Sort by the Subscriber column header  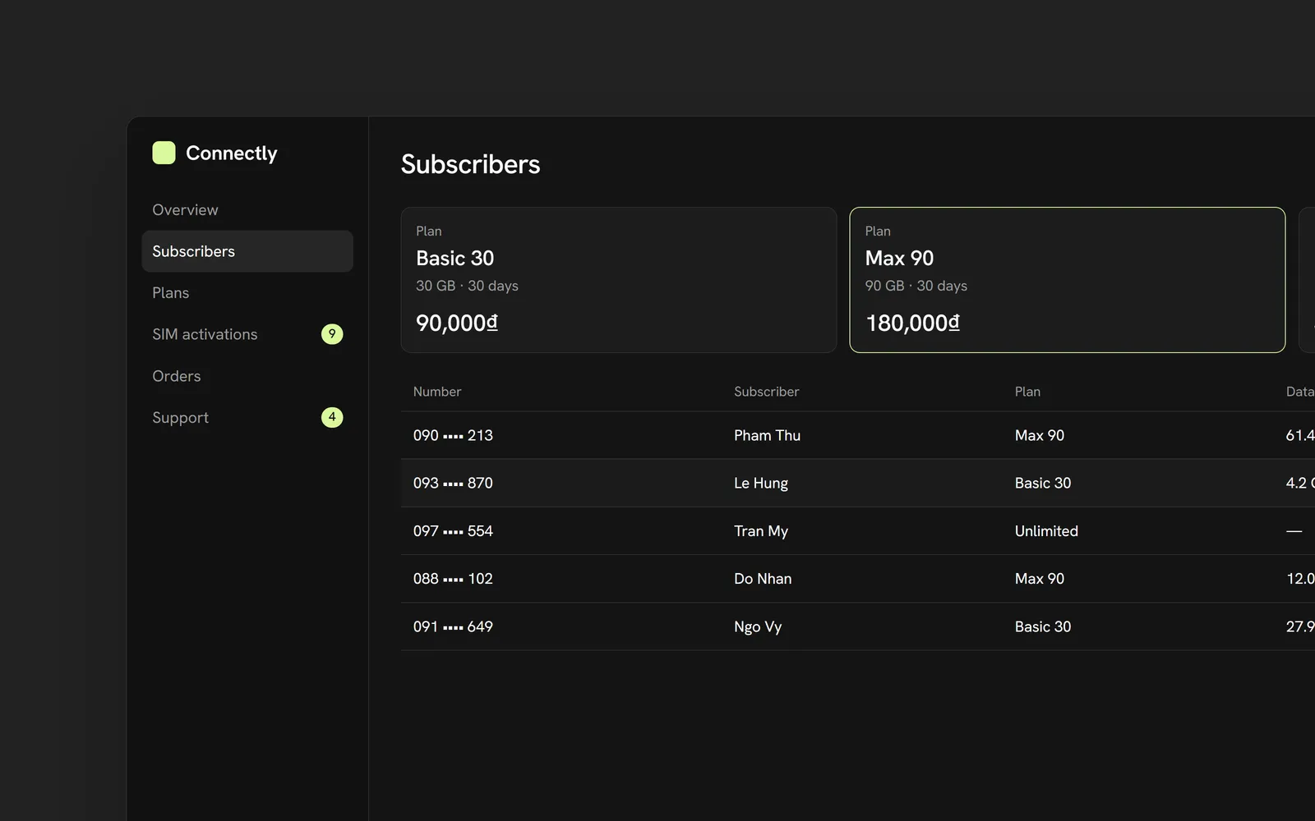[767, 392]
